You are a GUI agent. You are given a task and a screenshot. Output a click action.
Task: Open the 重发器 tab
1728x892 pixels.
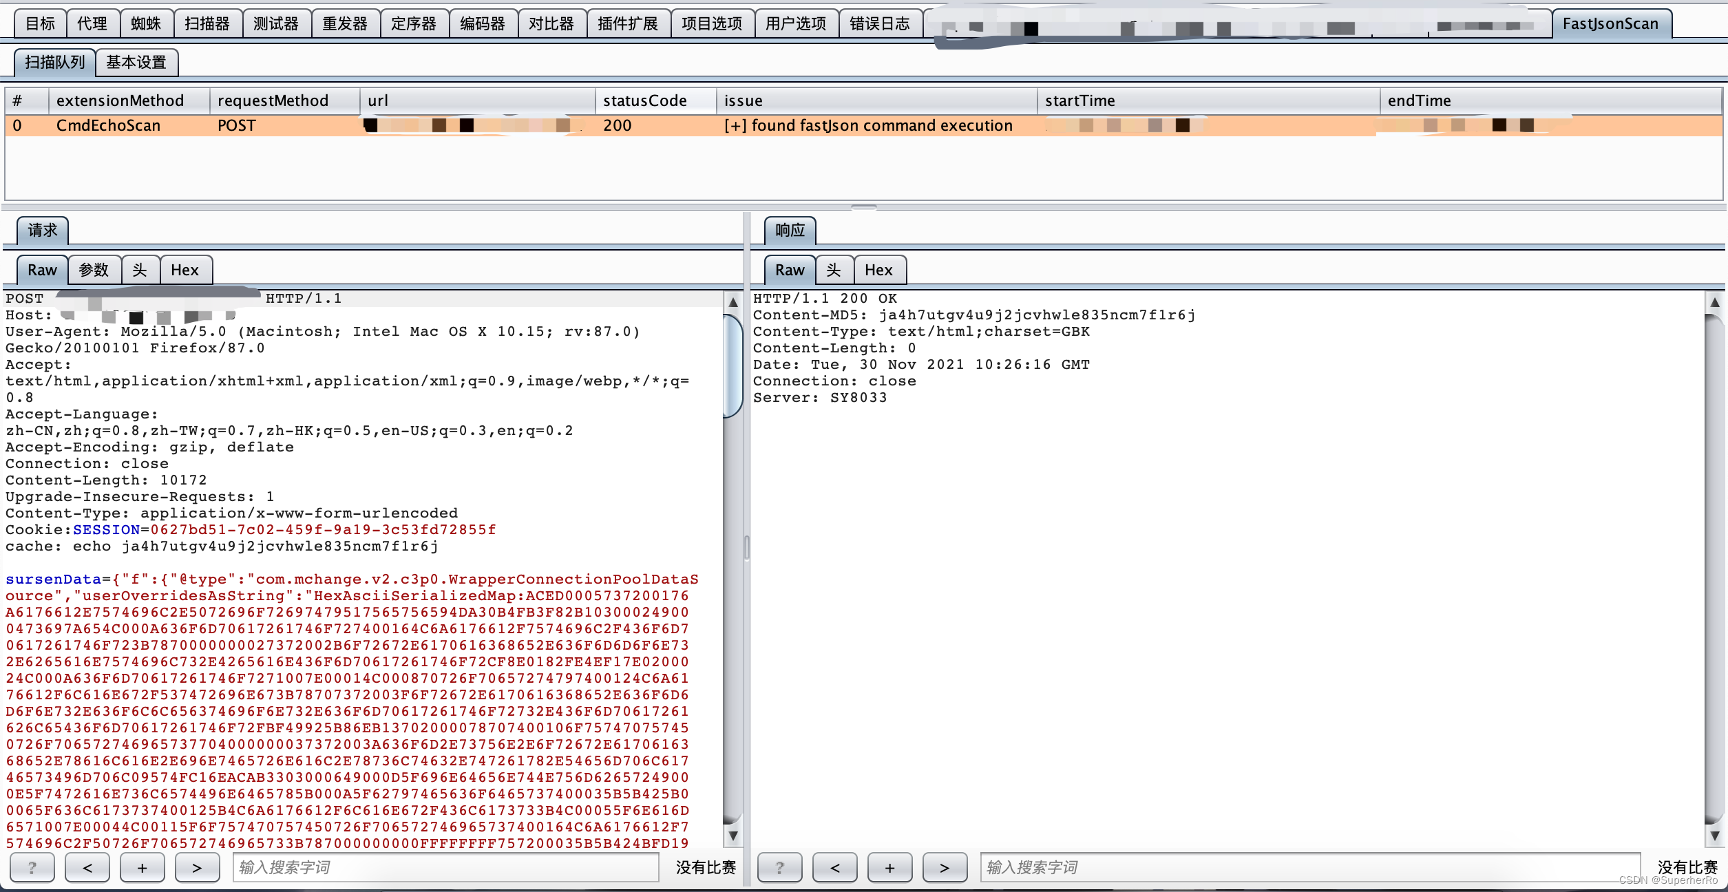coord(345,22)
